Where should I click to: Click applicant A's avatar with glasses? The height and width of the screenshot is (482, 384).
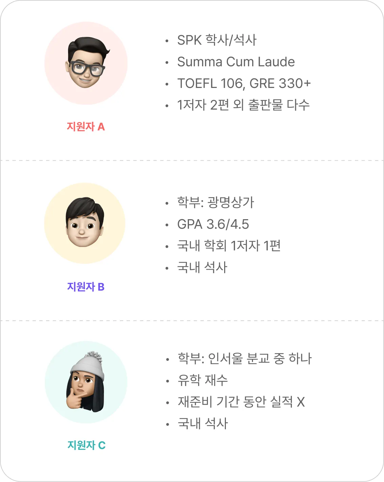(x=86, y=63)
